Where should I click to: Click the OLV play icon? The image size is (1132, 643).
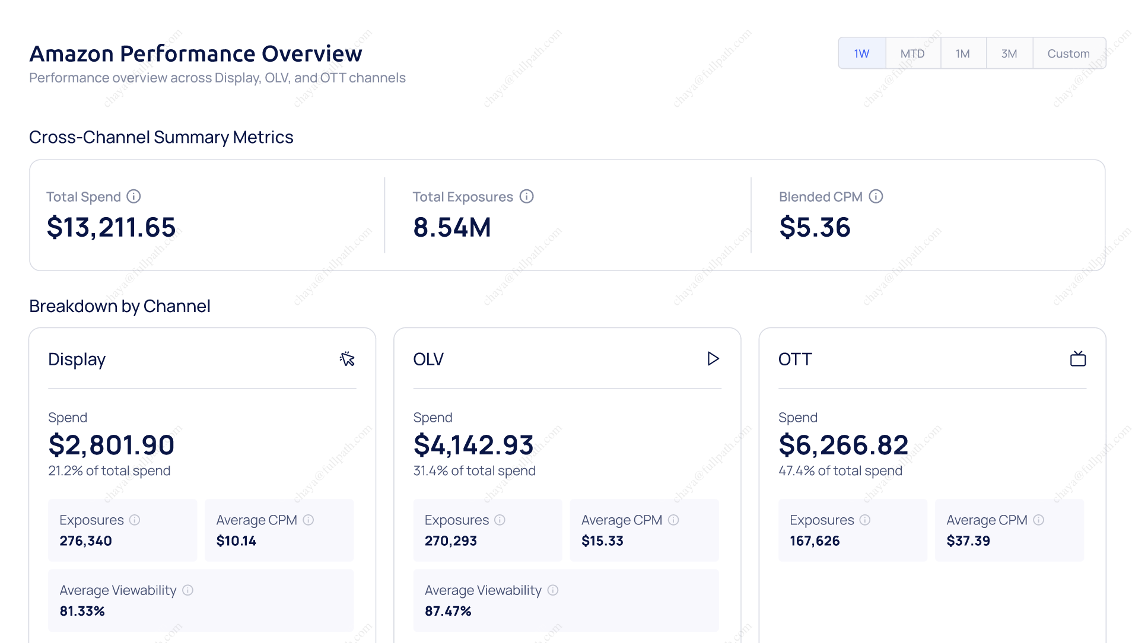pos(713,359)
